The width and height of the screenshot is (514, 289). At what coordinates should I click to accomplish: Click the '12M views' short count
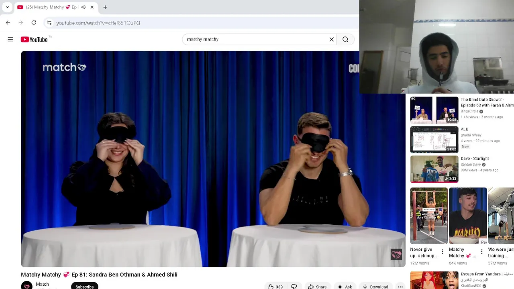419,263
